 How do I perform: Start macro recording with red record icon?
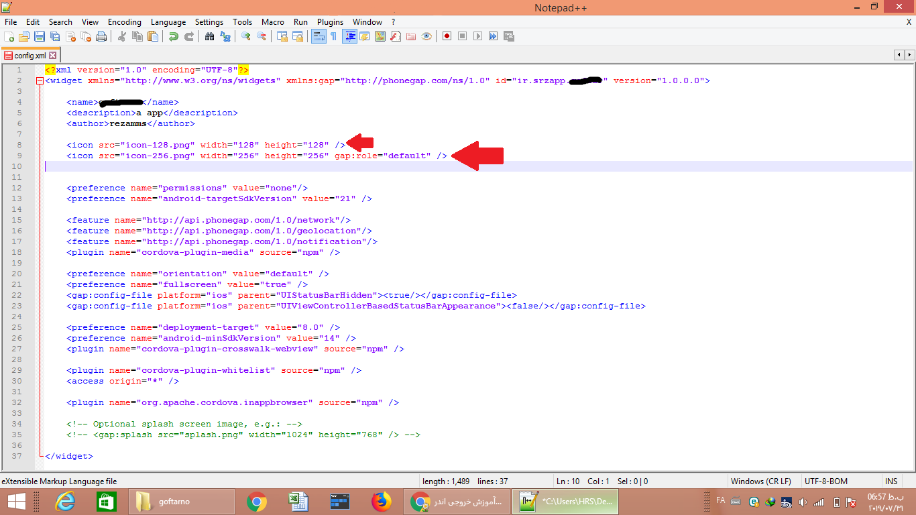[447, 36]
